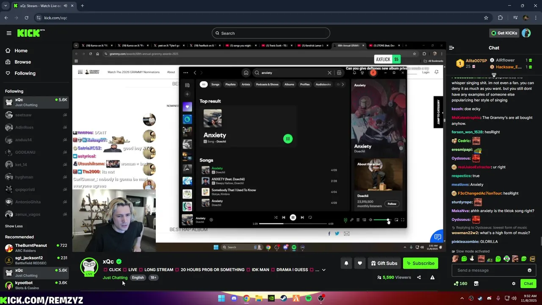This screenshot has width=542, height=305.
Task: Open Spotify from the Windows taskbar
Action: coord(308,298)
